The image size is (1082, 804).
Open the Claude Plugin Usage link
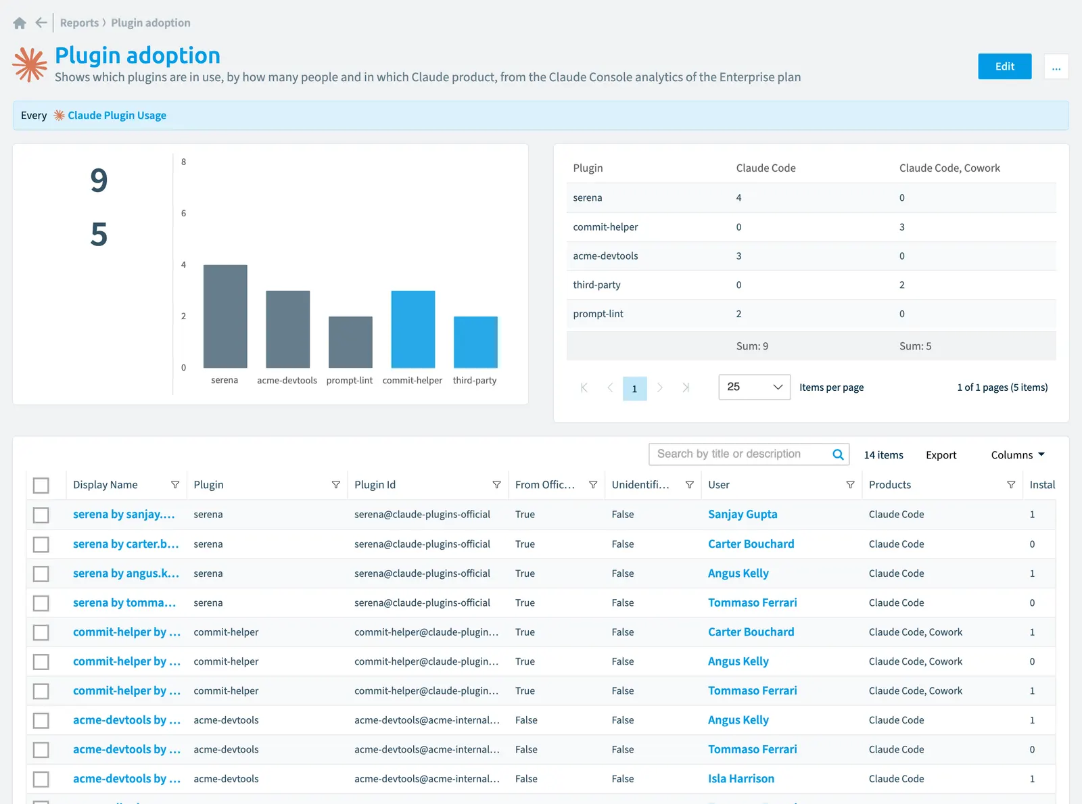click(x=117, y=116)
